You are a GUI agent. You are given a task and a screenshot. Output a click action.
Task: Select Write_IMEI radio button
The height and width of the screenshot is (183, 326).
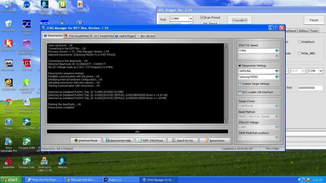[299, 53]
